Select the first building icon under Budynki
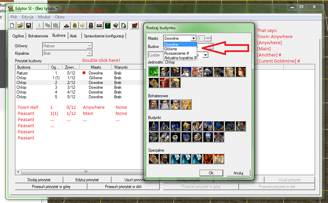The width and height of the screenshot is (328, 203). (x=154, y=126)
